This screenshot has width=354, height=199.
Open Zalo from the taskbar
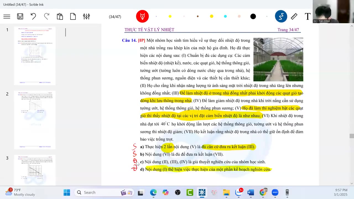click(x=238, y=192)
